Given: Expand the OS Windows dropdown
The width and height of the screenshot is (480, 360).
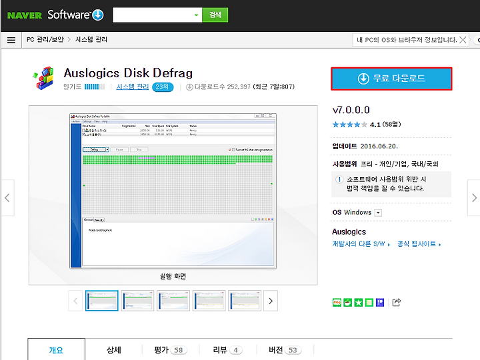Looking at the screenshot, I should coord(379,213).
